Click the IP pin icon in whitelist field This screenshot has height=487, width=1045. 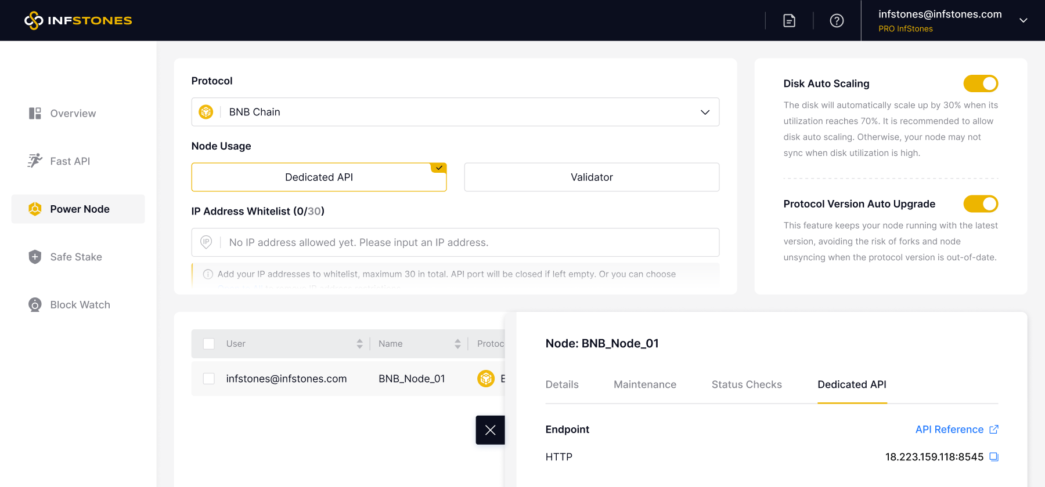point(206,242)
